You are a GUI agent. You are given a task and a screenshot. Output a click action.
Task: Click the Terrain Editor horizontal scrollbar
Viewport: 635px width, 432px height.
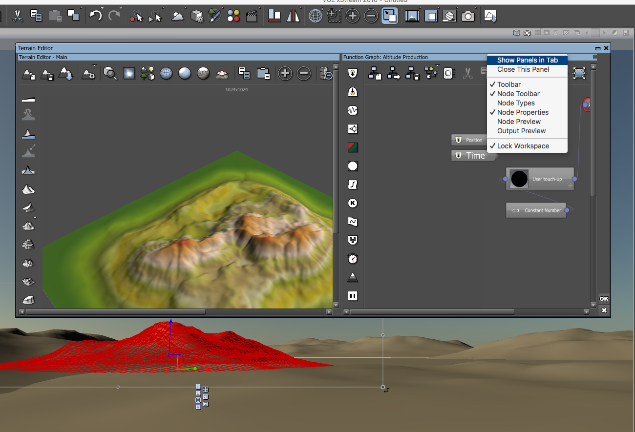tap(115, 311)
